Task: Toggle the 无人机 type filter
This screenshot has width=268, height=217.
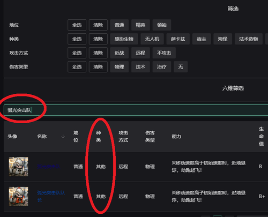Action: point(152,39)
